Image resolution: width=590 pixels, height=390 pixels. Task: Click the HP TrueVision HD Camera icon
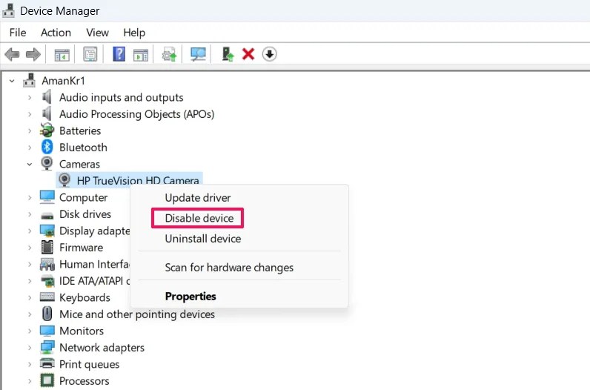click(x=64, y=180)
